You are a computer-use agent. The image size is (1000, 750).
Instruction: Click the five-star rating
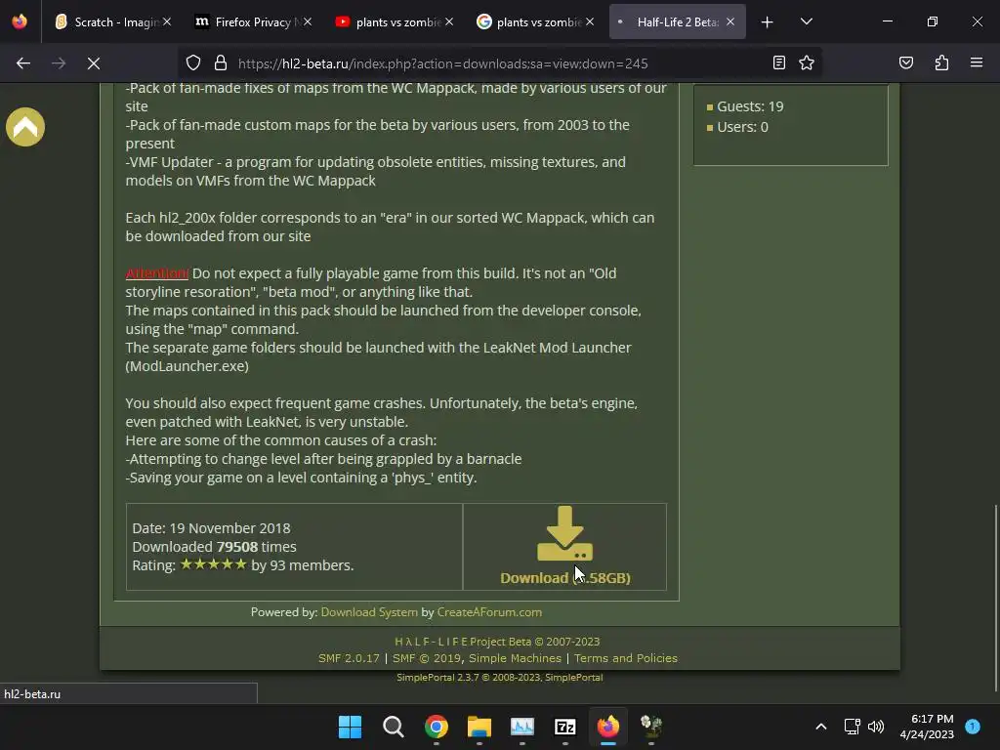[214, 564]
